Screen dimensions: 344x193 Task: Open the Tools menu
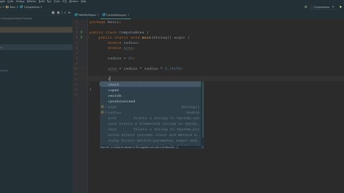(57, 1)
